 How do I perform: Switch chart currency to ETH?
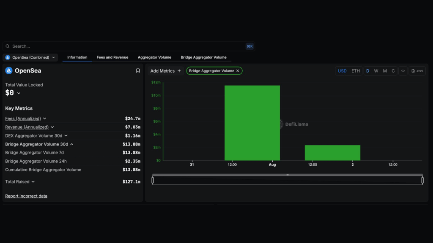point(356,71)
